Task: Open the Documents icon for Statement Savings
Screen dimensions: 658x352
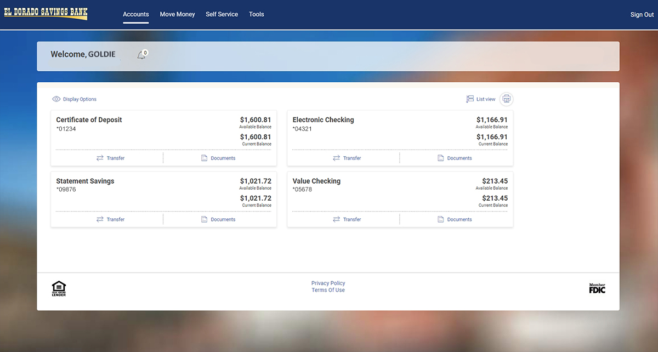Action: 203,219
